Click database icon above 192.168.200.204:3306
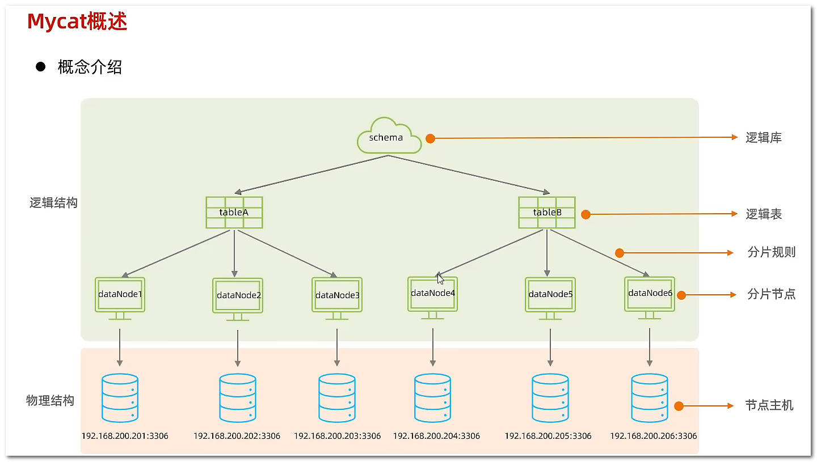The image size is (817, 462). pos(433,398)
